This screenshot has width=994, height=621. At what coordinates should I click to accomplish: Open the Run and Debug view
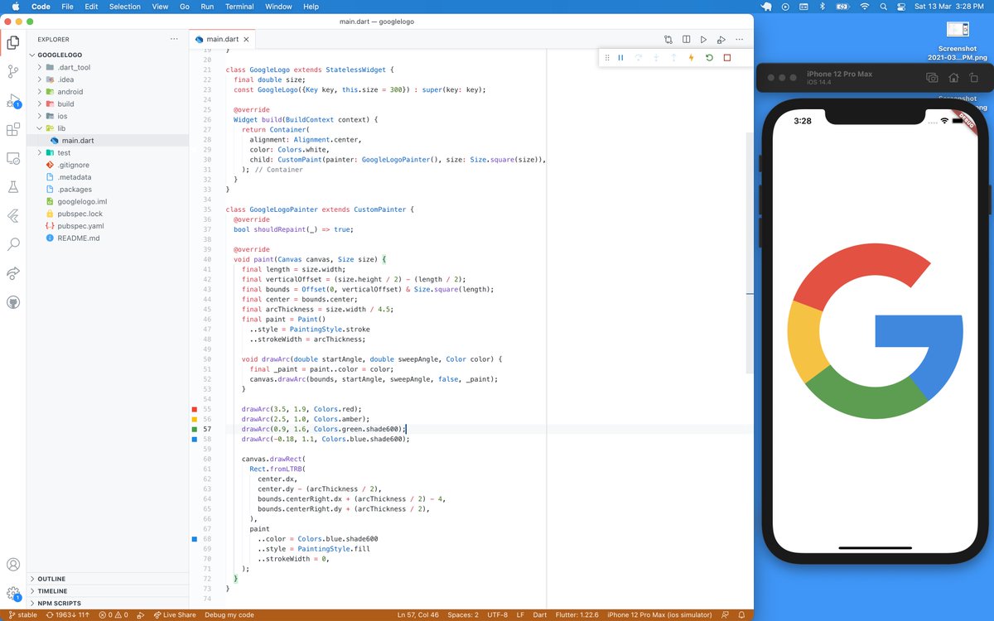[13, 101]
